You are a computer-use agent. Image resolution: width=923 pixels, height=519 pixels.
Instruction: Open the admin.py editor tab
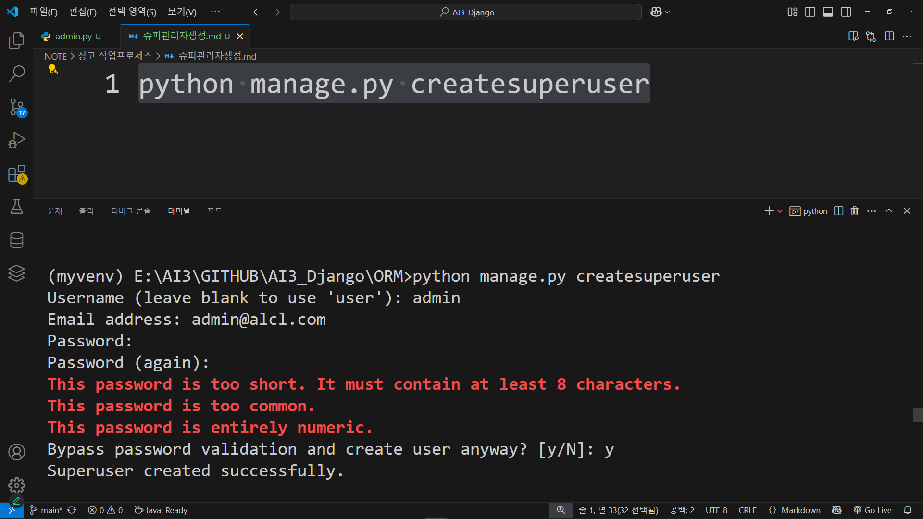point(77,37)
